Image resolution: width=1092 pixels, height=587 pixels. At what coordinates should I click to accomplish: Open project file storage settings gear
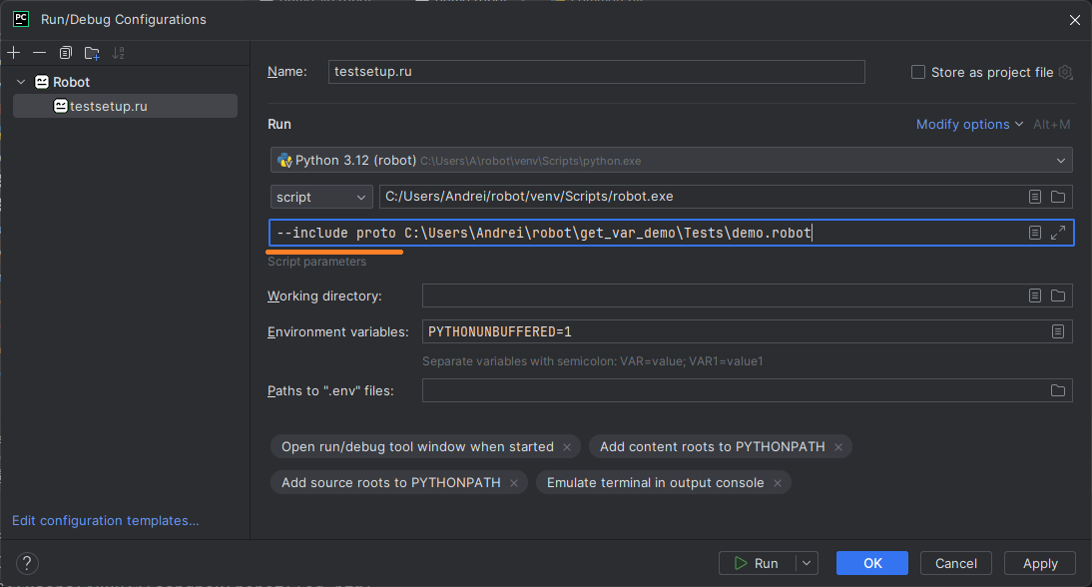click(x=1065, y=73)
